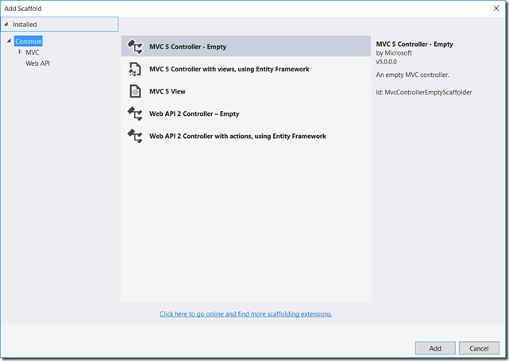Click 'by Microsoft' in details pane
509x361 pixels.
394,53
